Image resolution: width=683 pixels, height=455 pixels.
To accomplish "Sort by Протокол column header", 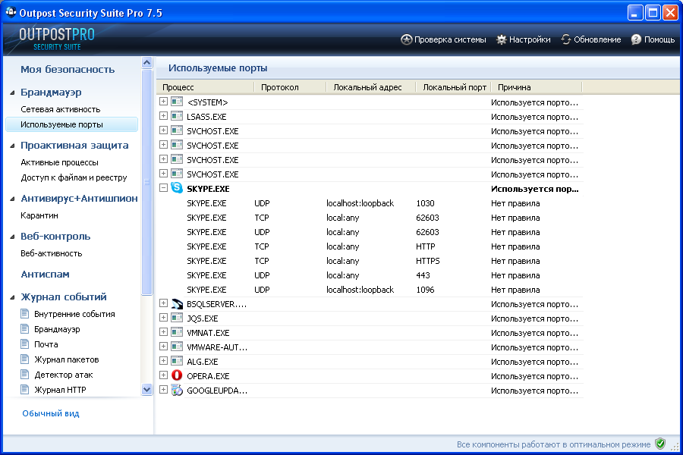I will 290,87.
